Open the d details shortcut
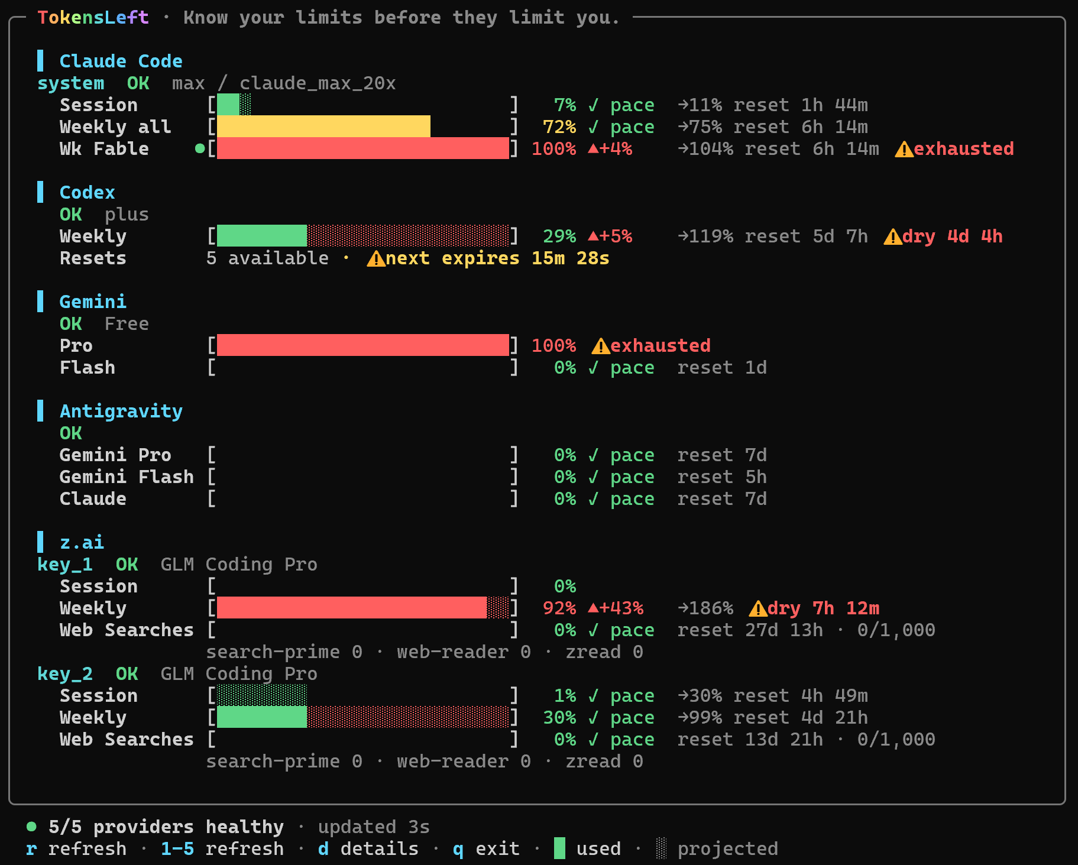The image size is (1078, 865). pyautogui.click(x=368, y=849)
